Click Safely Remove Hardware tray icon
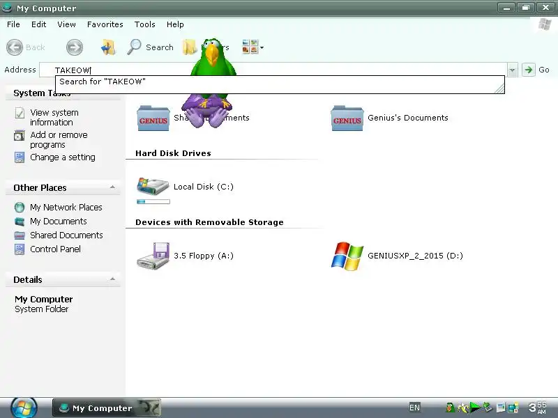 tap(488, 408)
